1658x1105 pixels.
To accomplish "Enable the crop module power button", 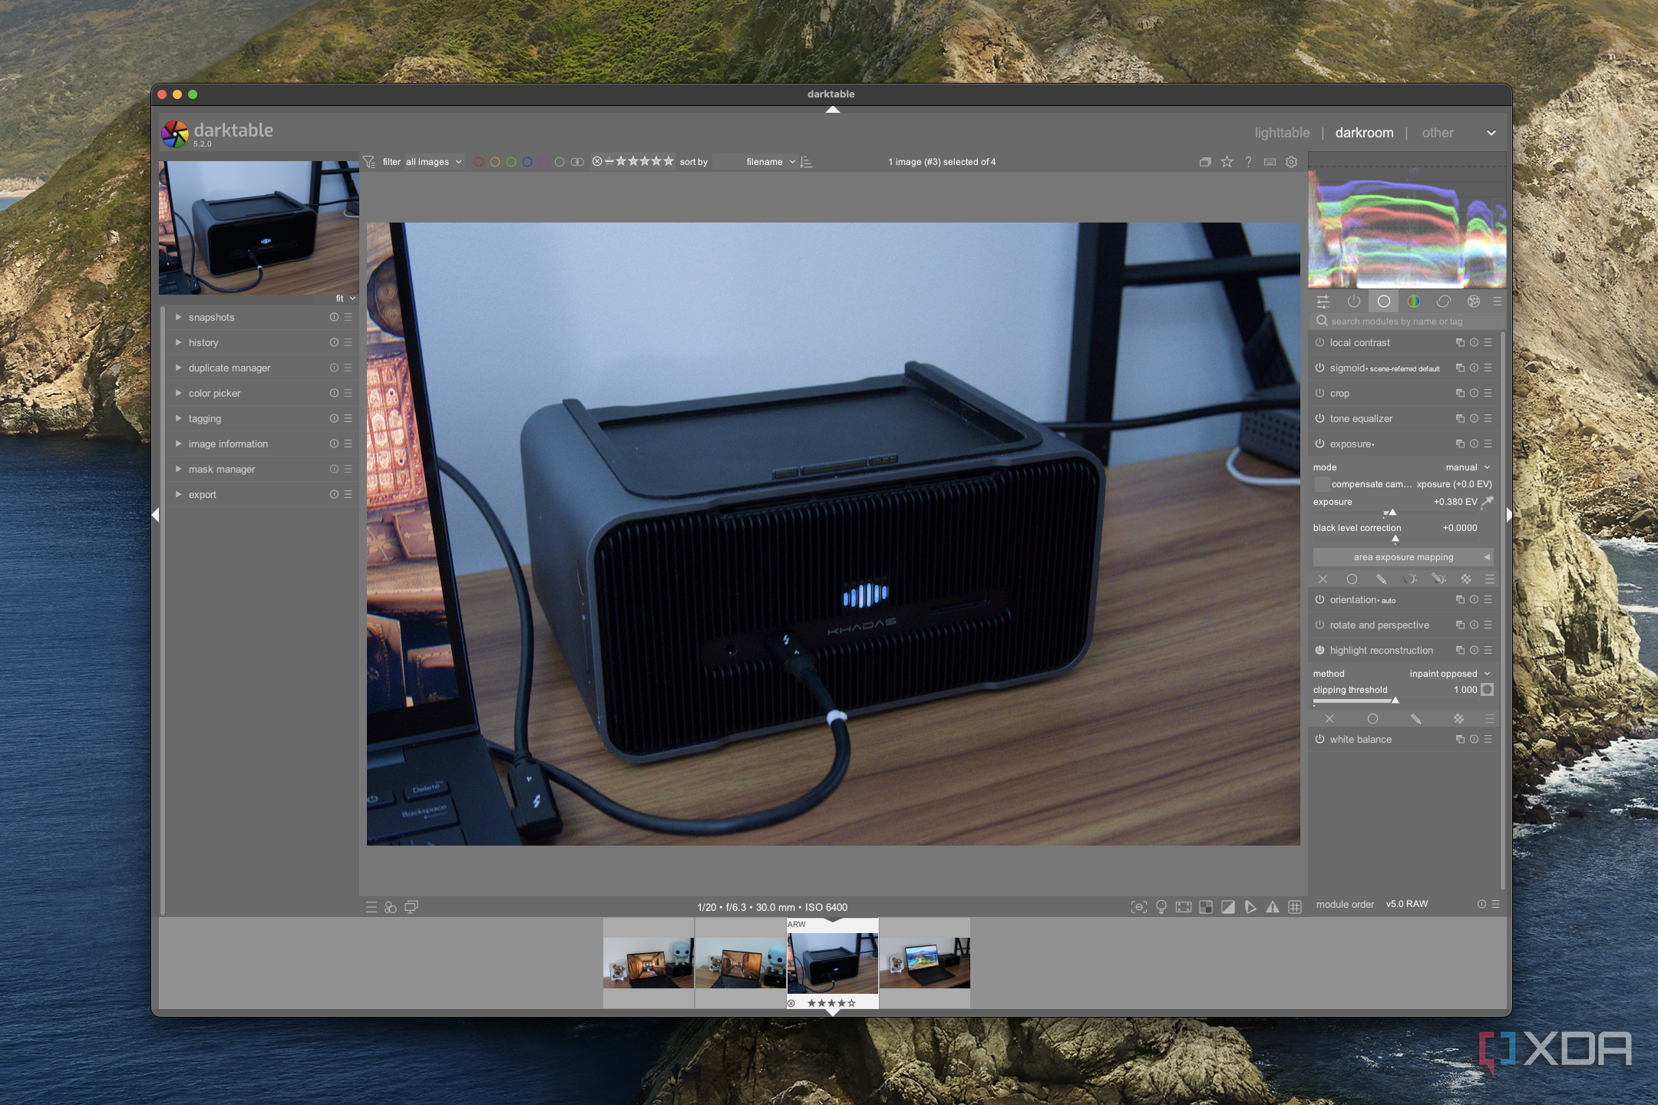I will click(1319, 394).
